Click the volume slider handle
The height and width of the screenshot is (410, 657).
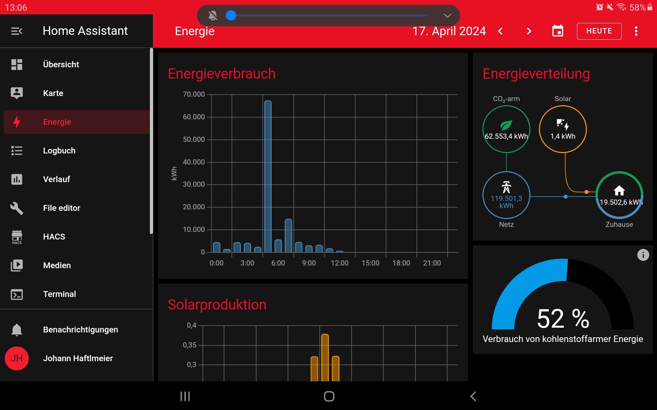pos(231,15)
